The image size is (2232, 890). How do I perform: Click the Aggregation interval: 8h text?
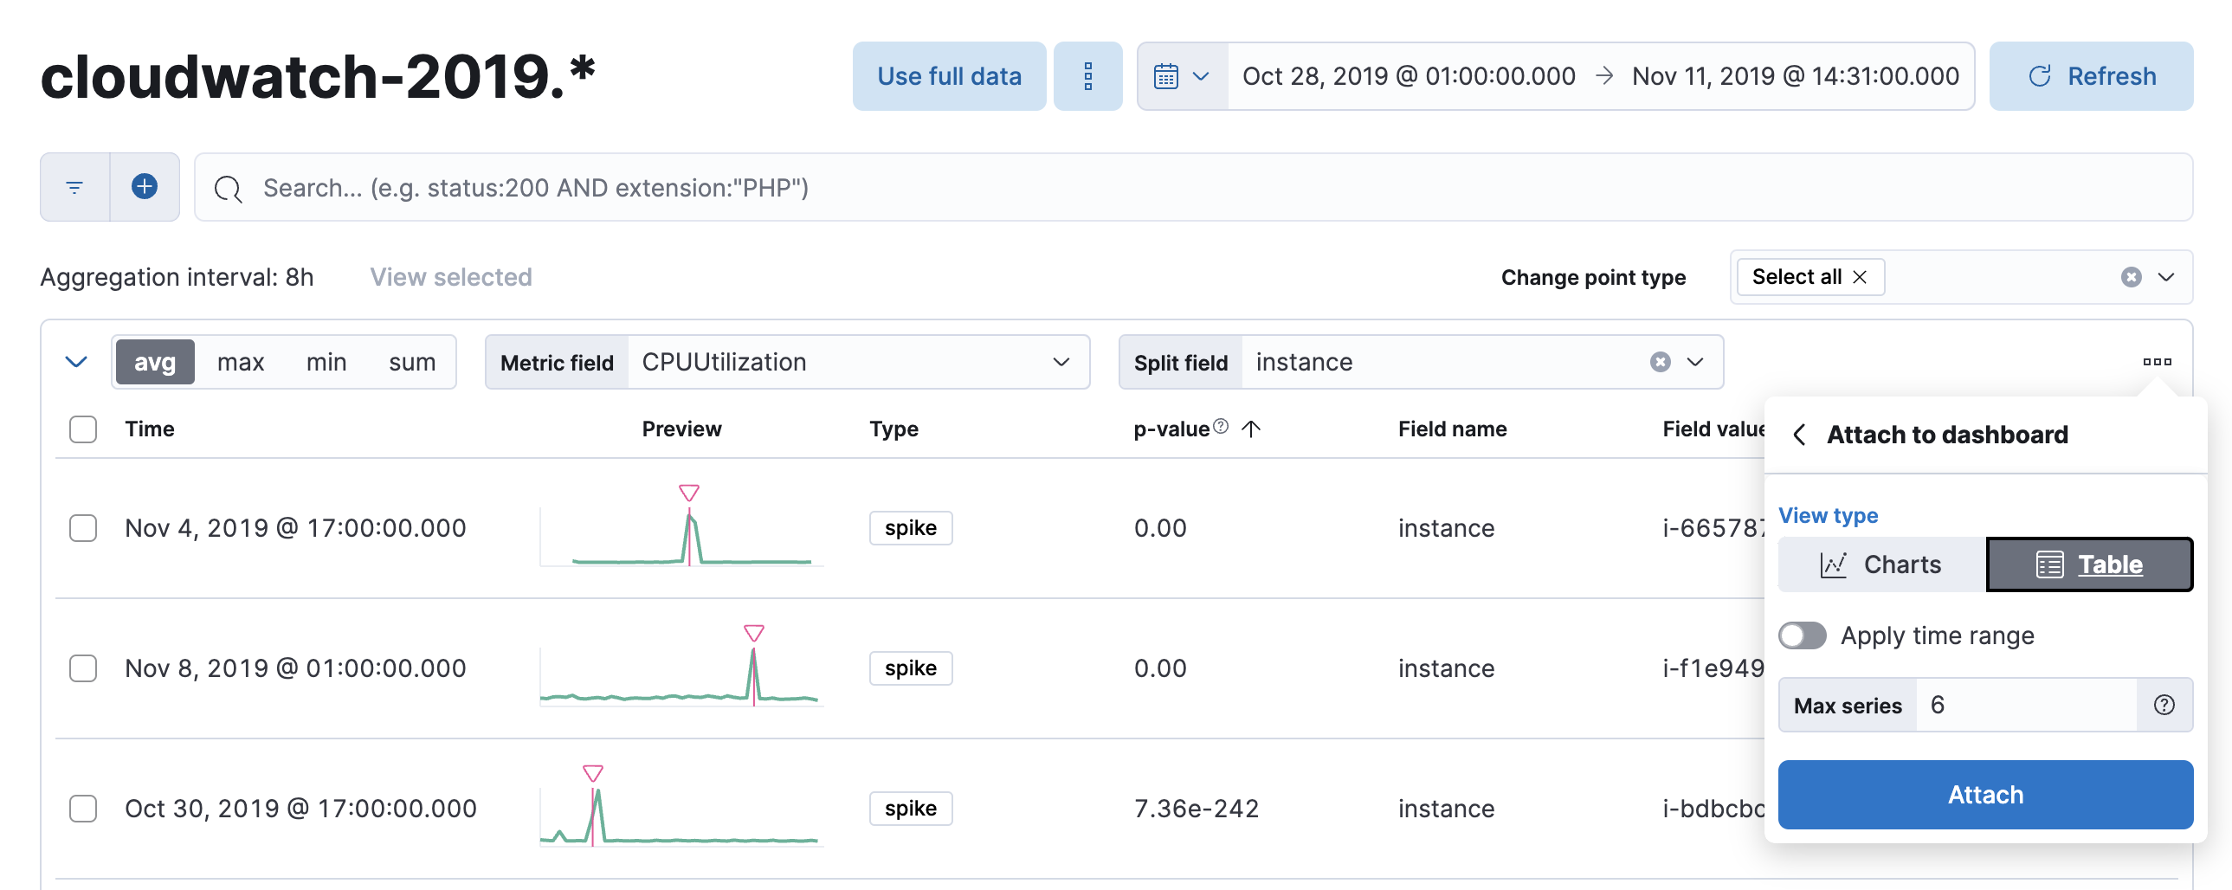[177, 277]
